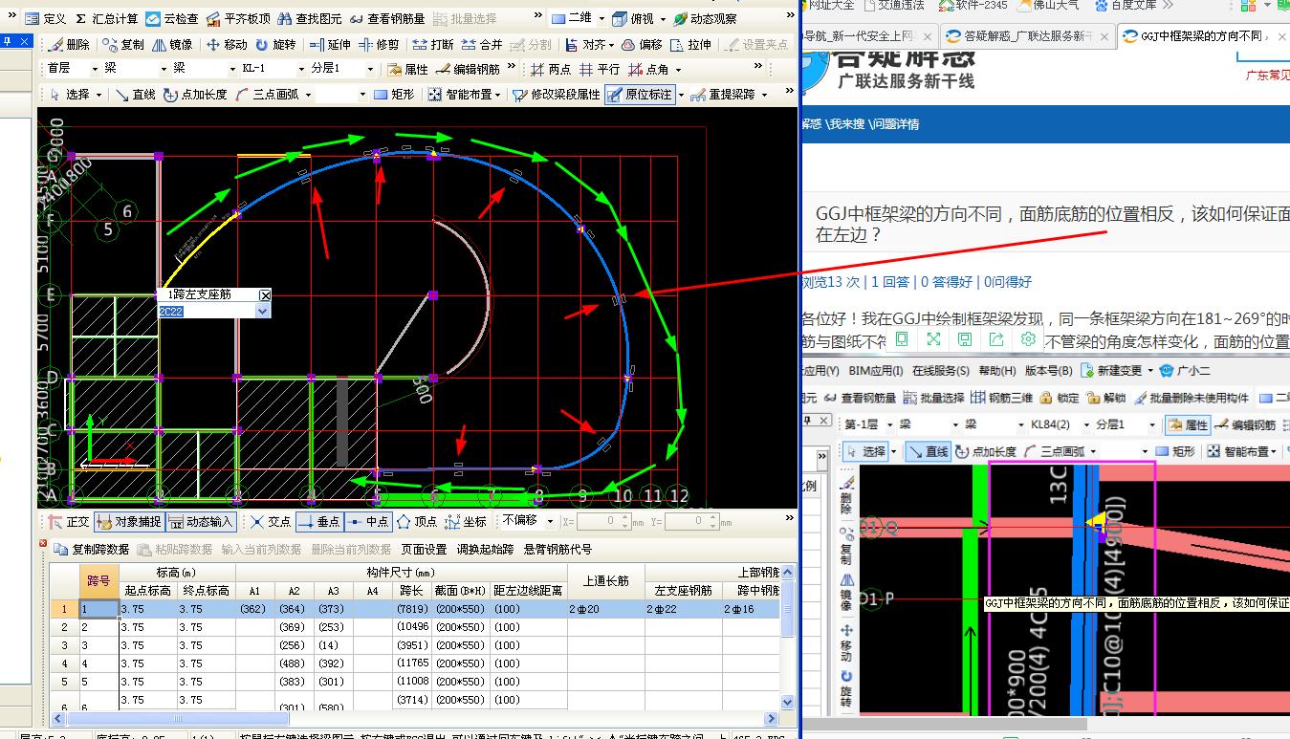The height and width of the screenshot is (739, 1290).
Task: Select 旋转 rotate tool
Action: (275, 45)
